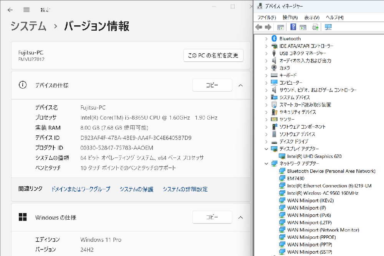
Task: Open the 操作(A) menu
Action: coord(290,17)
